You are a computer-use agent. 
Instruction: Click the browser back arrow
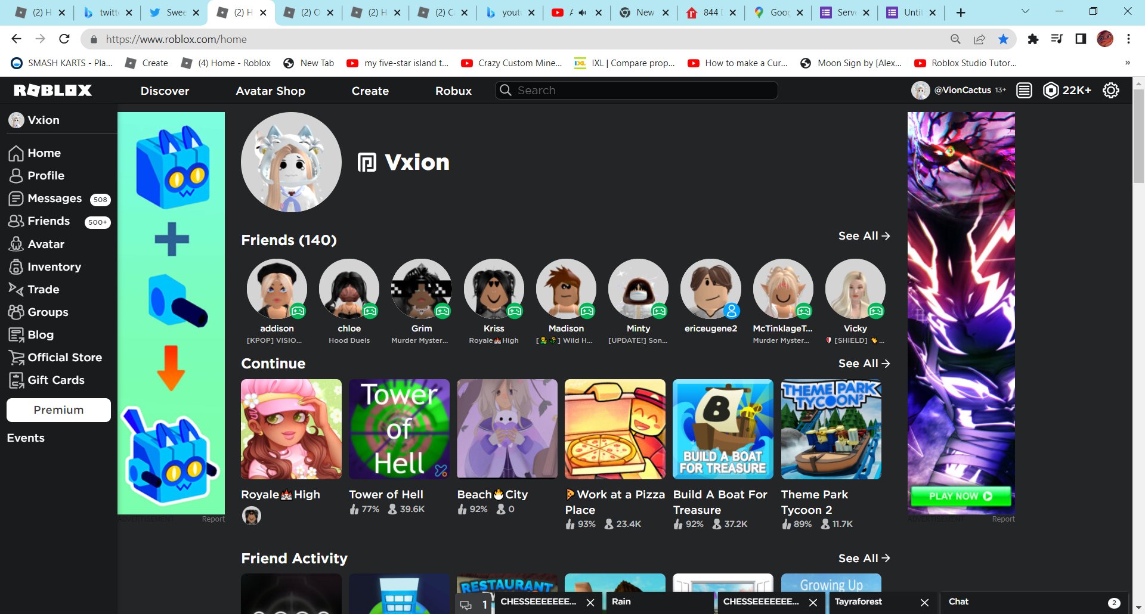pos(16,39)
